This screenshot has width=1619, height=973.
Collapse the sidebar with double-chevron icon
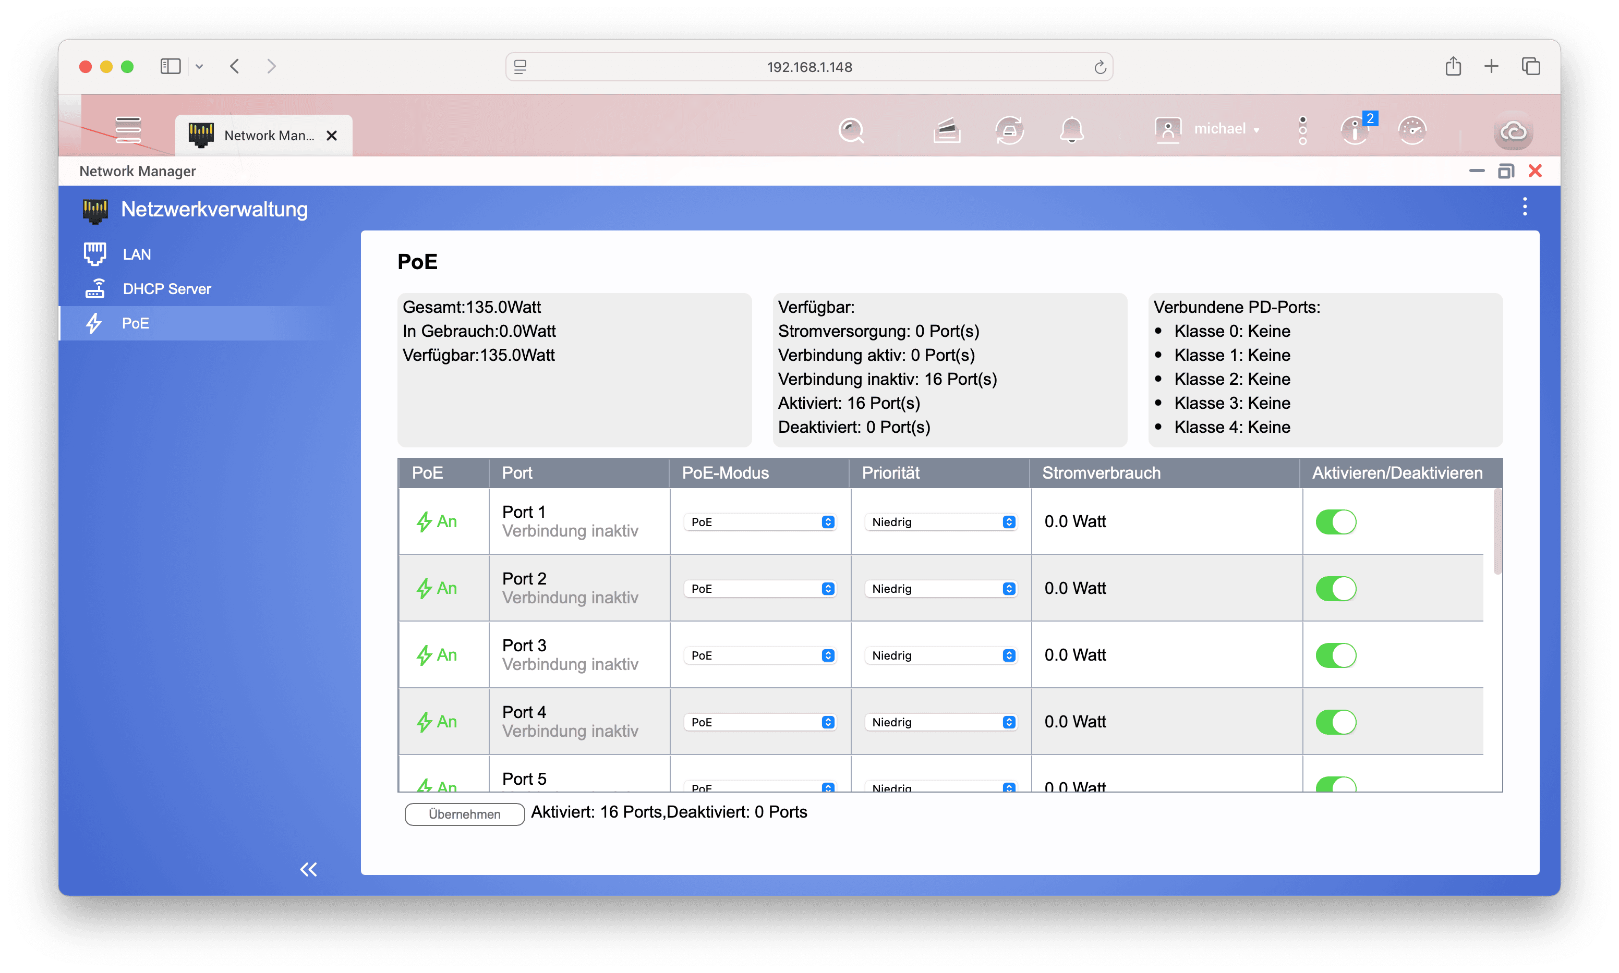coord(308,869)
